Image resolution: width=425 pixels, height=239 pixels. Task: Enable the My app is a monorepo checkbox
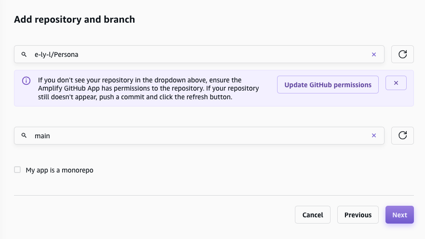17,170
